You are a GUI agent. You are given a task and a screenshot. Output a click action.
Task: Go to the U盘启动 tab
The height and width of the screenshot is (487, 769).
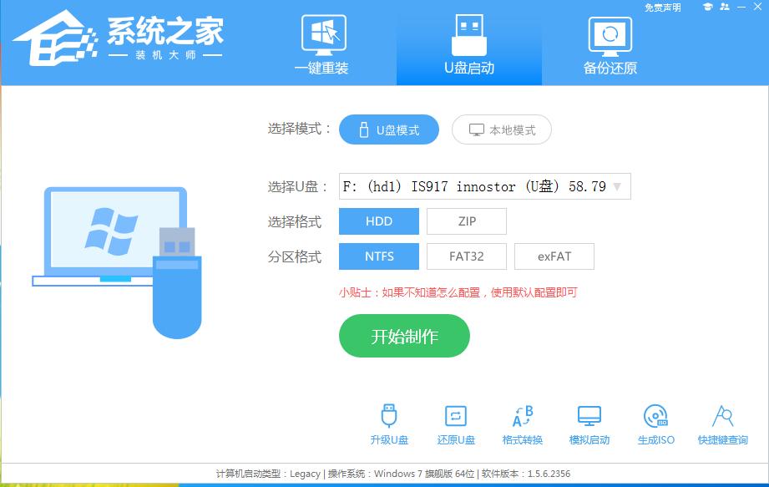point(469,46)
